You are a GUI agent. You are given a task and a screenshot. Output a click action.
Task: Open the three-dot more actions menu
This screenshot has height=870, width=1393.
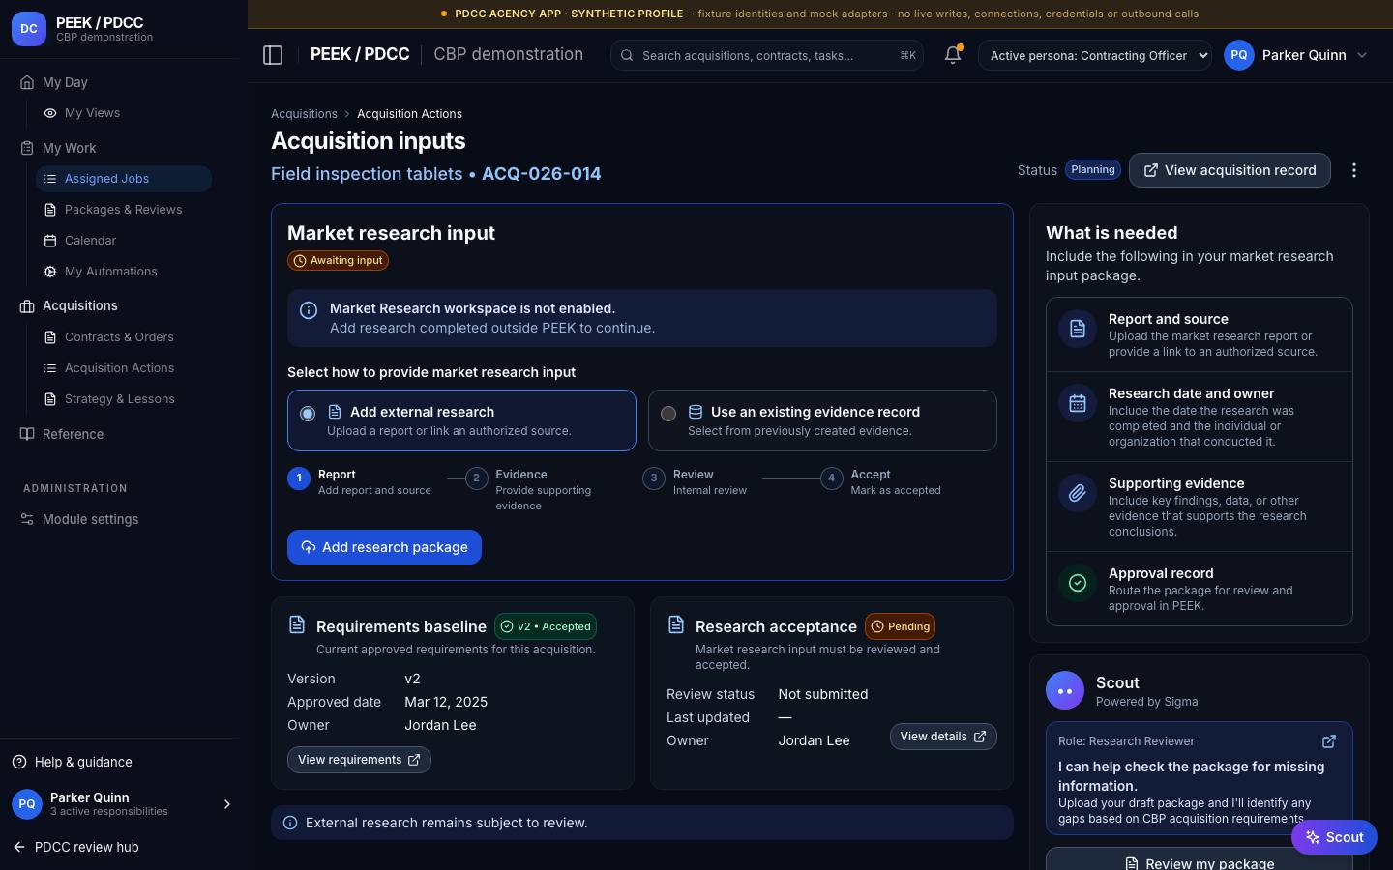[x=1354, y=170]
